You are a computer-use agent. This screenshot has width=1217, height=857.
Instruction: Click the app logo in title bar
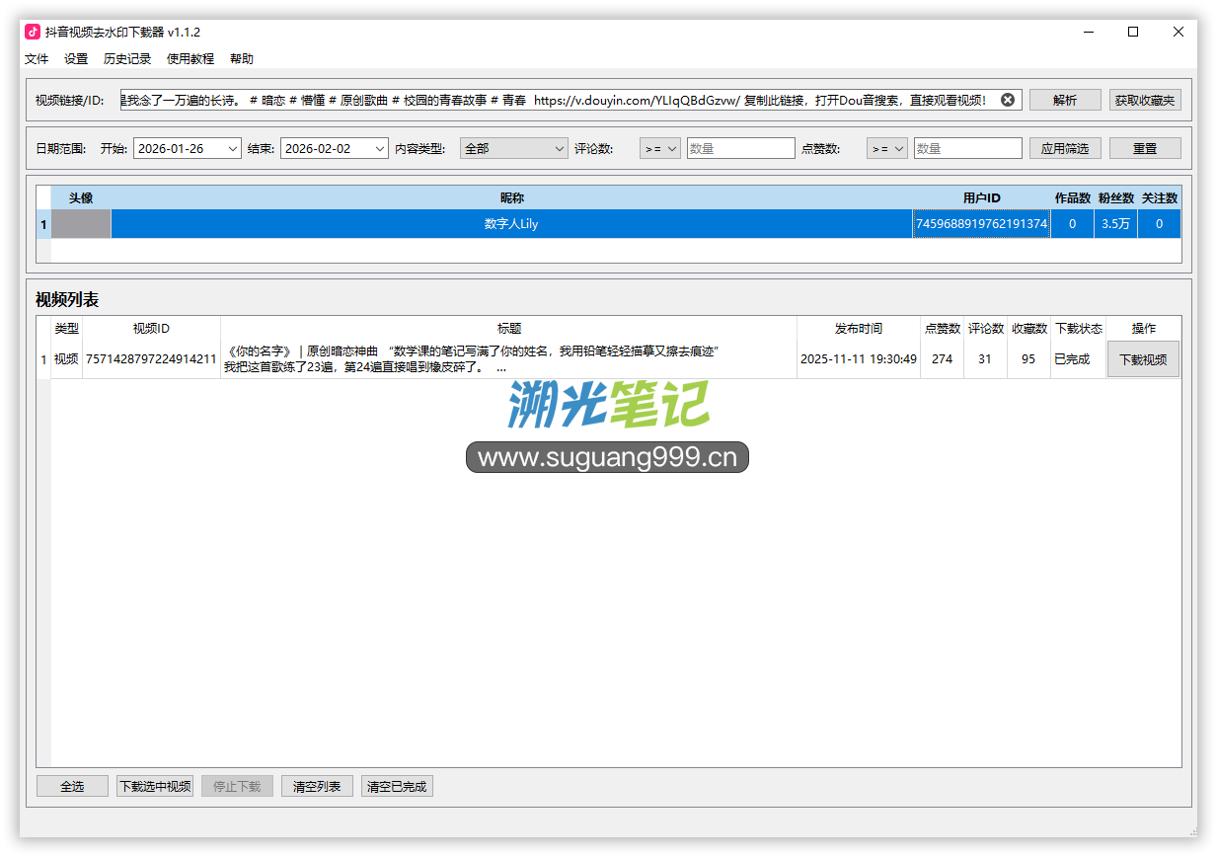(33, 32)
